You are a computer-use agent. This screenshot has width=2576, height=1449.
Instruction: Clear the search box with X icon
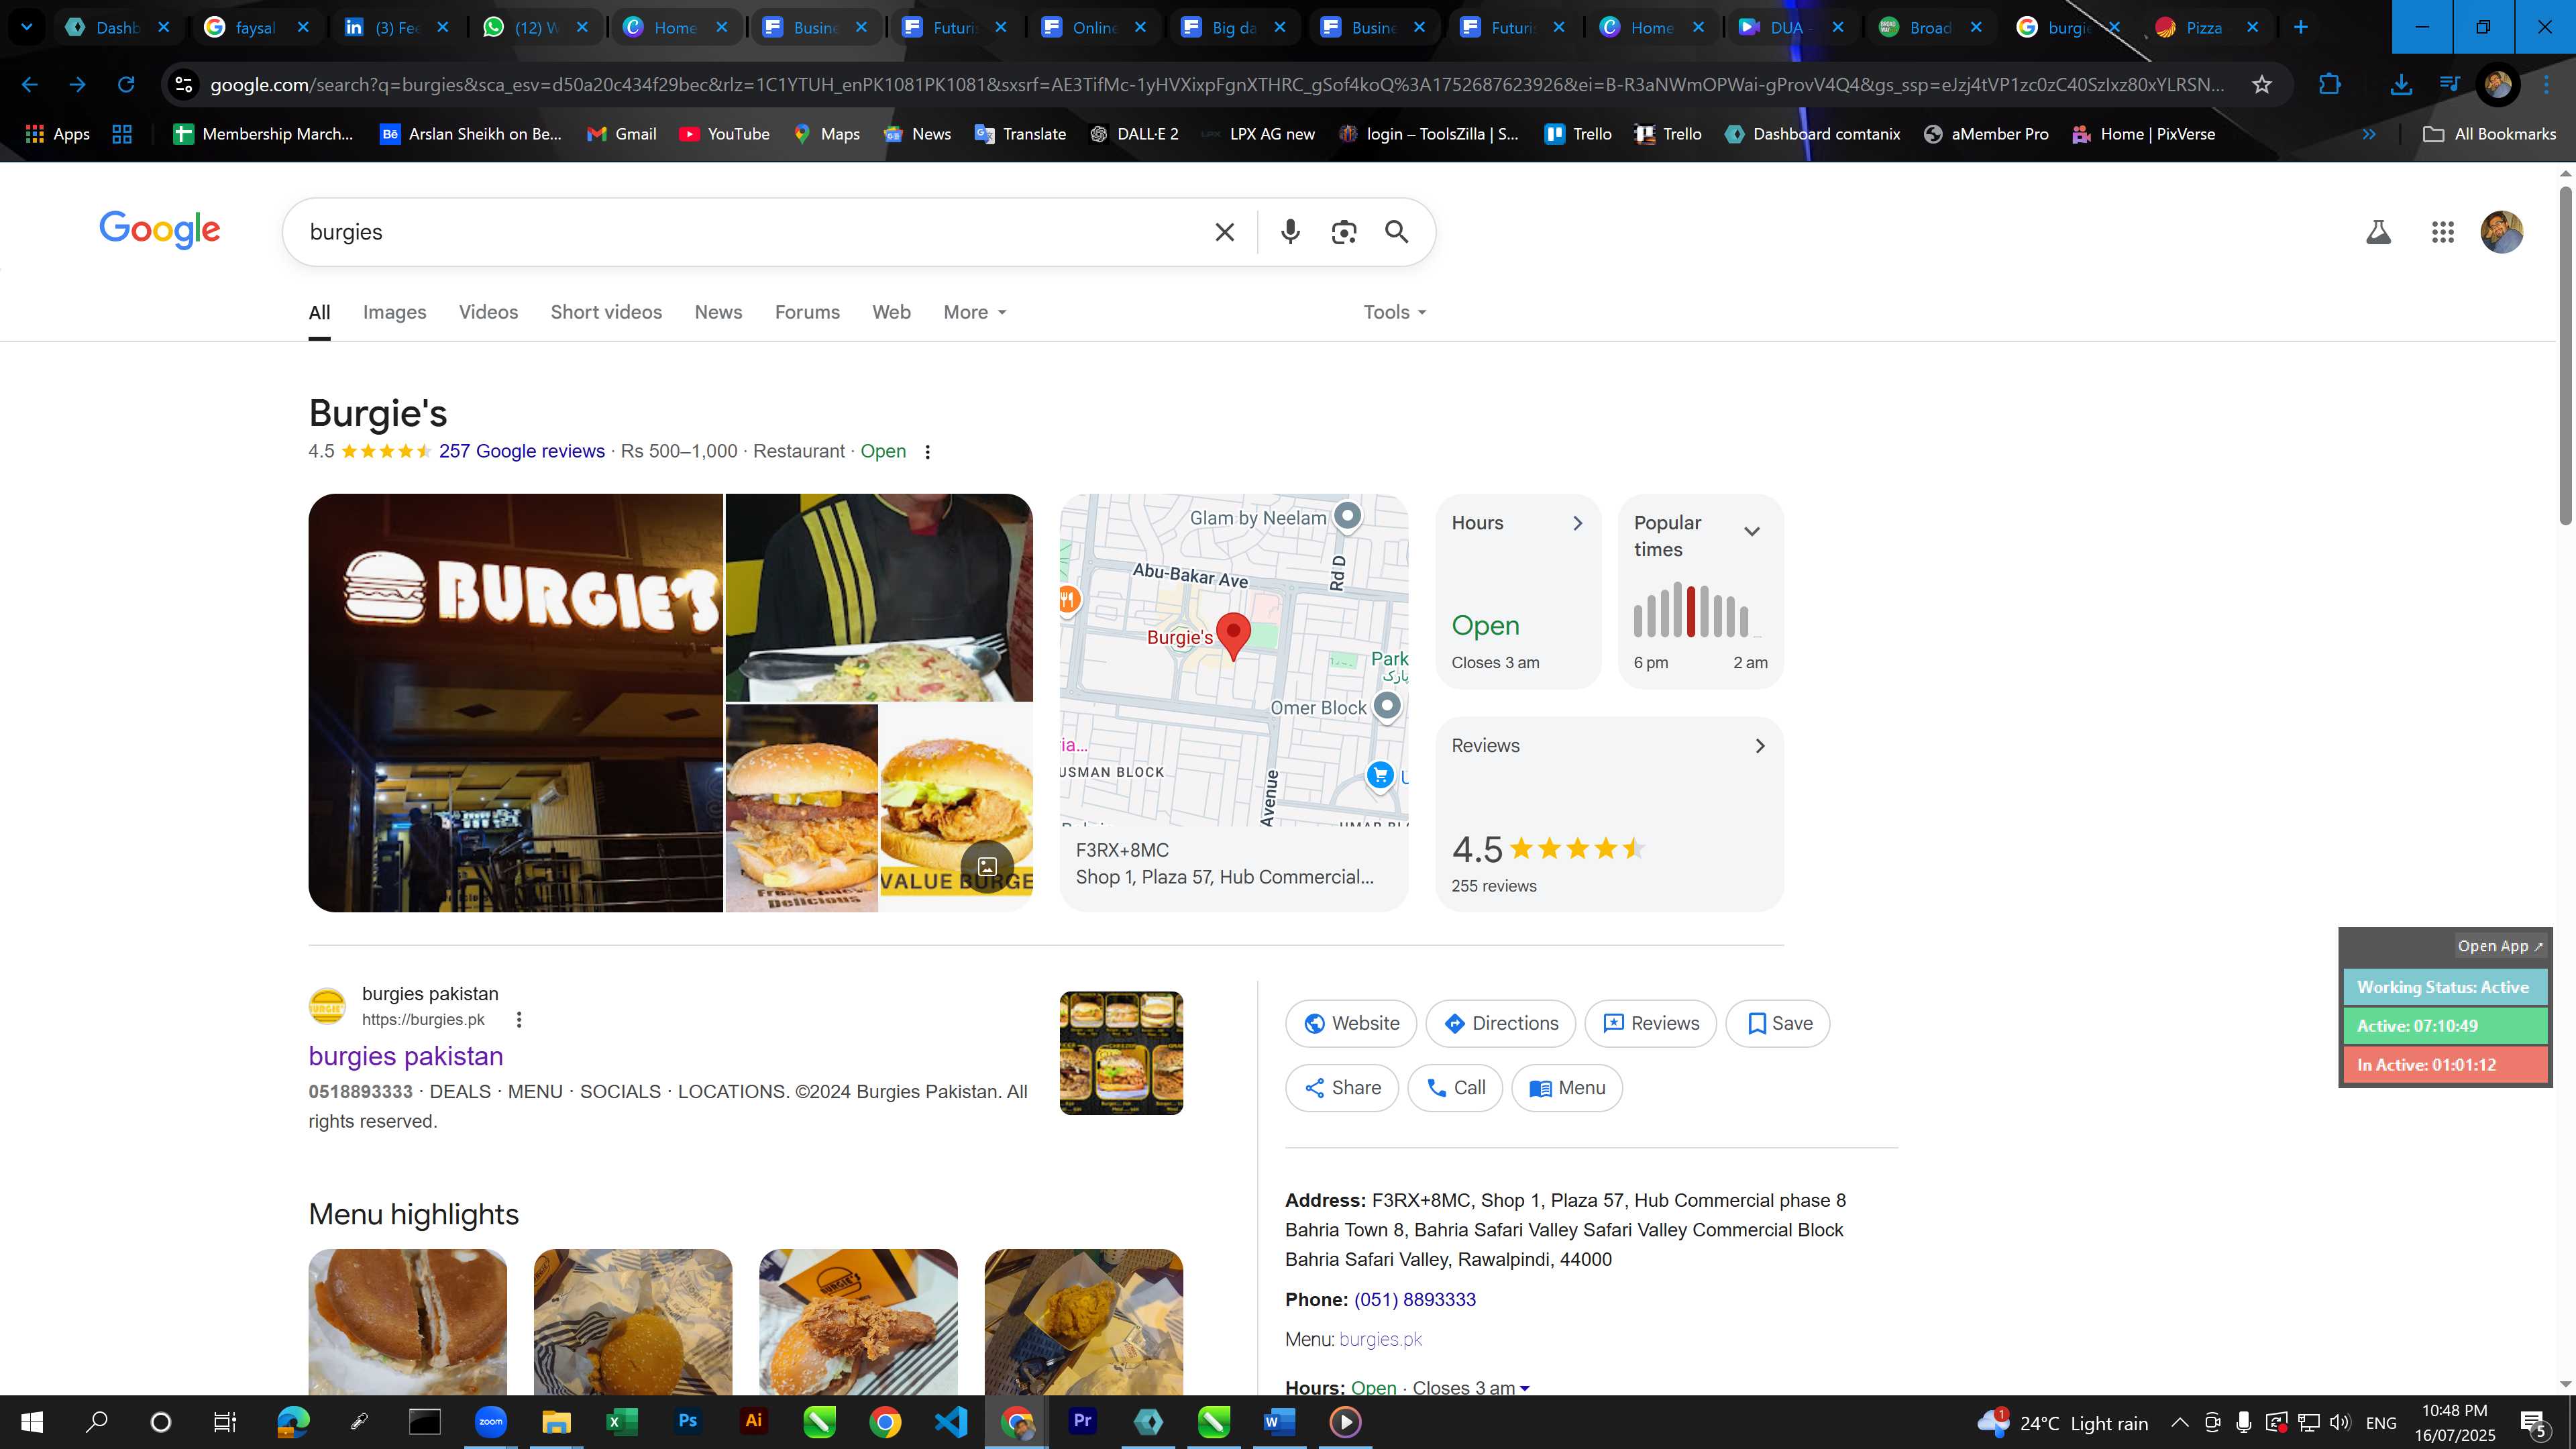(x=1224, y=232)
